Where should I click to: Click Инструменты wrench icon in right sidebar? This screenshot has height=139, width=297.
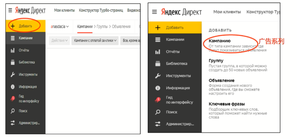click(157, 76)
